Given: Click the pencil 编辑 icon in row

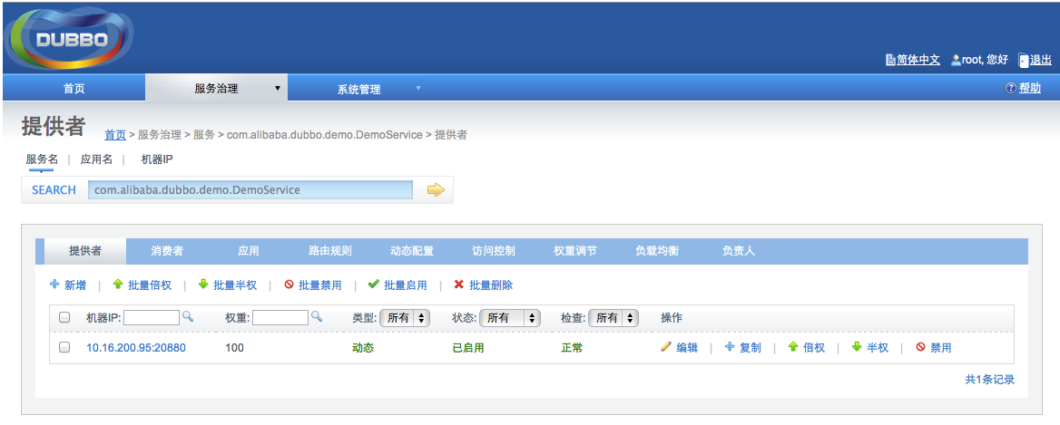Looking at the screenshot, I should click(666, 347).
